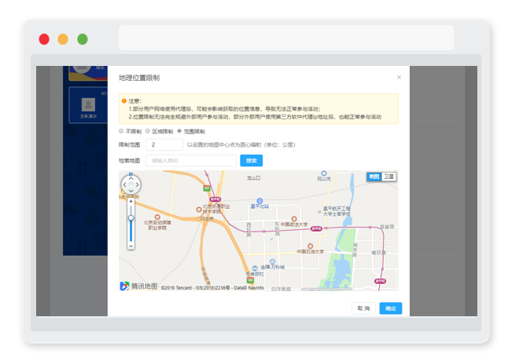Click the 昌平航天工程大学士官学校 marker

(x=319, y=212)
